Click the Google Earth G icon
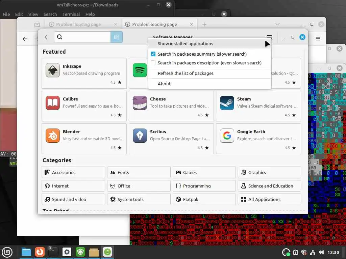 [x=227, y=136]
